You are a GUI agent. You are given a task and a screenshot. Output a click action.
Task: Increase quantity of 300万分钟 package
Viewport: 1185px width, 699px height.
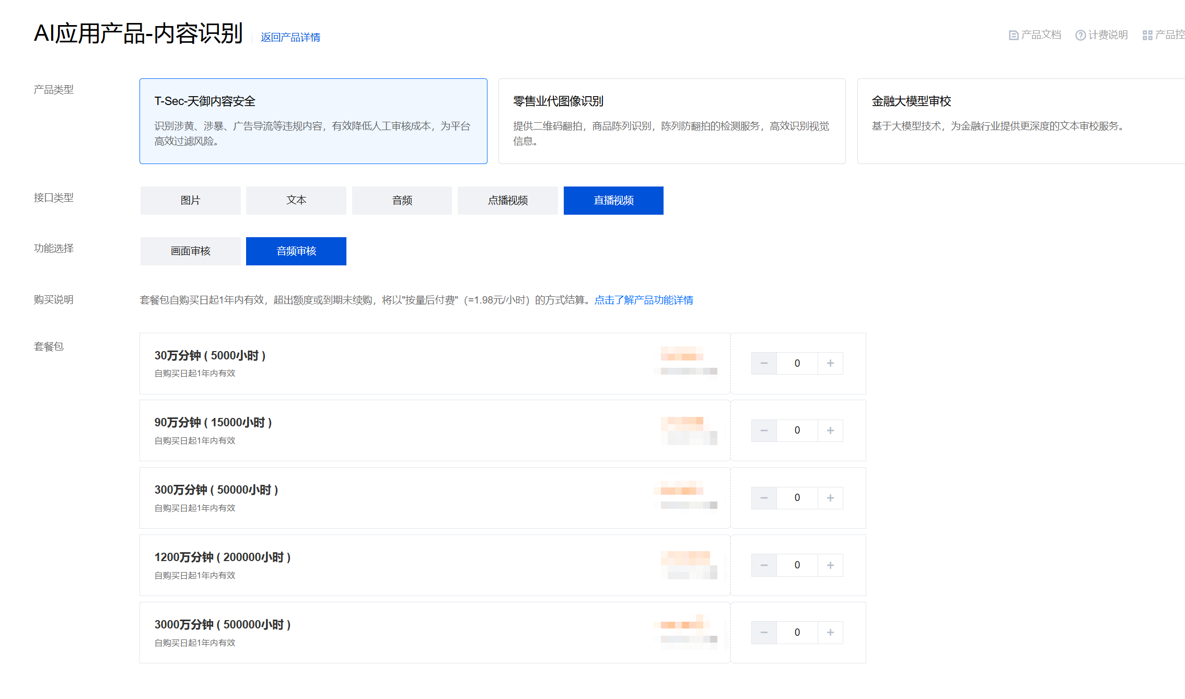pos(830,498)
